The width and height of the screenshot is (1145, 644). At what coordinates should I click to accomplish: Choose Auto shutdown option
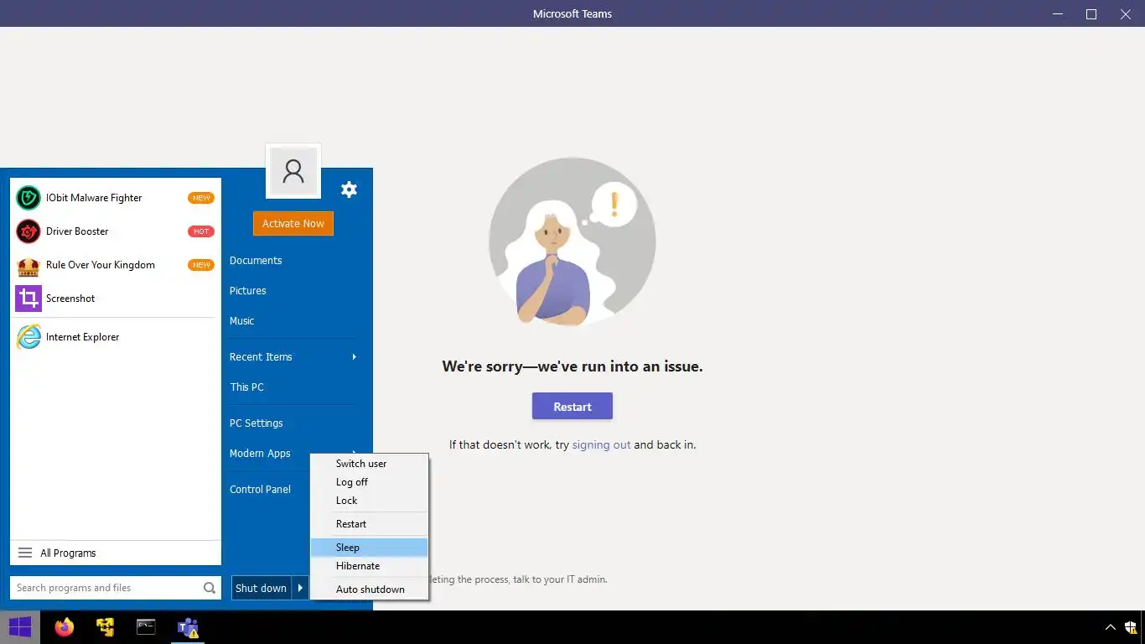[370, 589]
